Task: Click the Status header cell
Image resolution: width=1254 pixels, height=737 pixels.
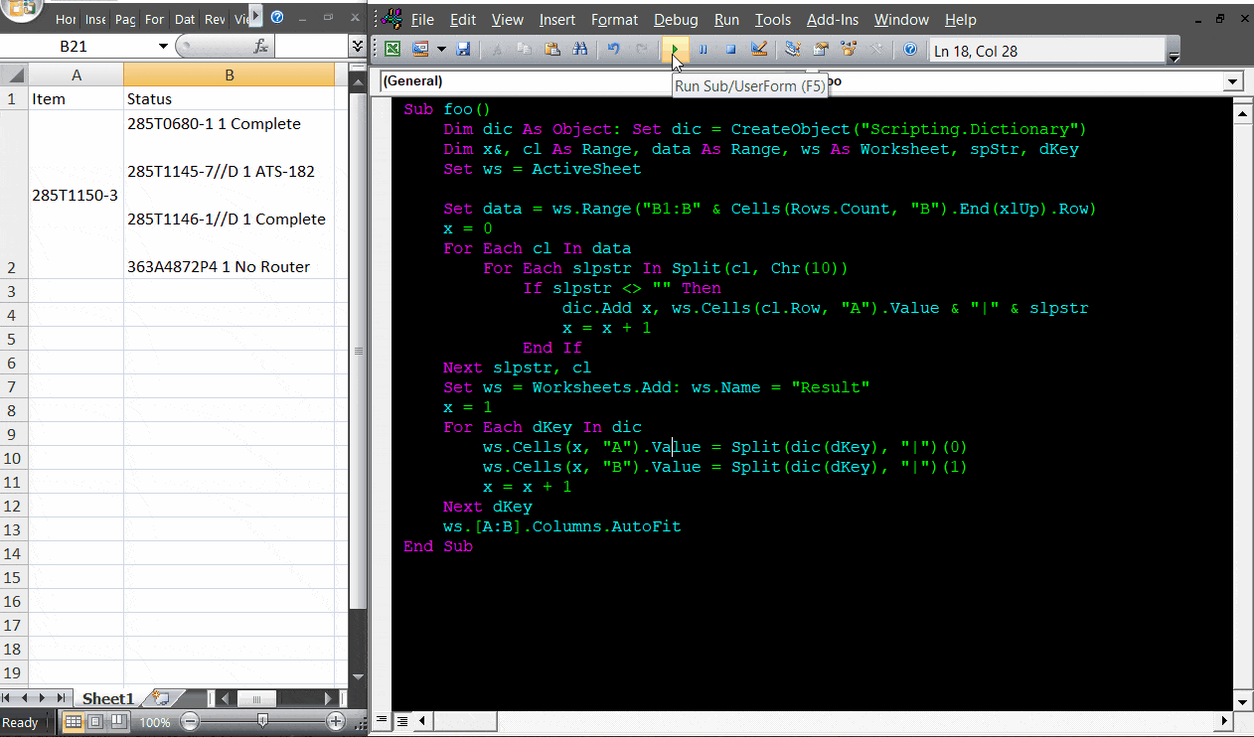Action: coord(230,99)
